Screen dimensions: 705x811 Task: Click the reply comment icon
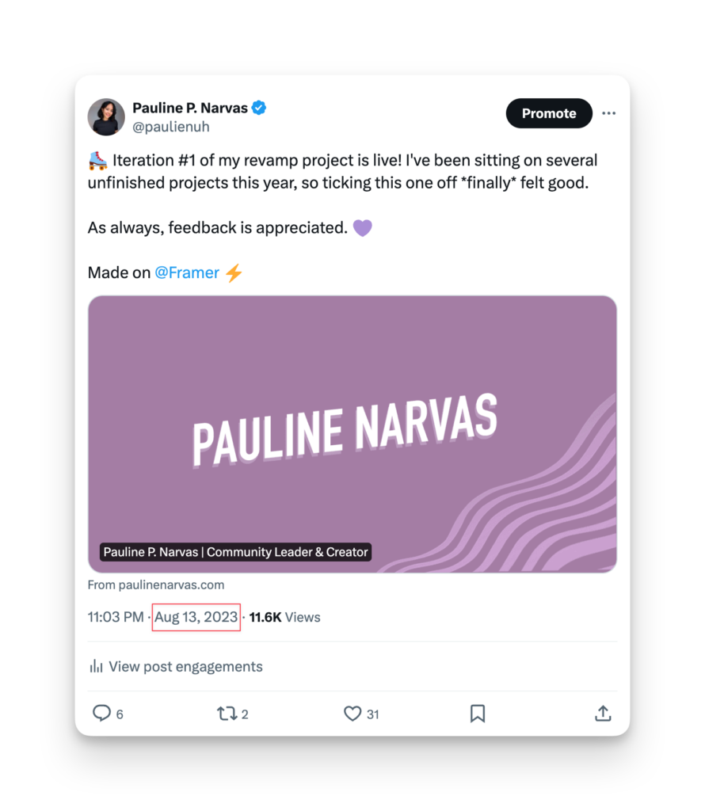(x=102, y=714)
